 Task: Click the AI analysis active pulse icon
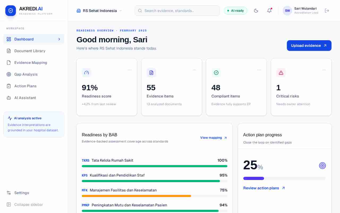[x=10, y=118]
